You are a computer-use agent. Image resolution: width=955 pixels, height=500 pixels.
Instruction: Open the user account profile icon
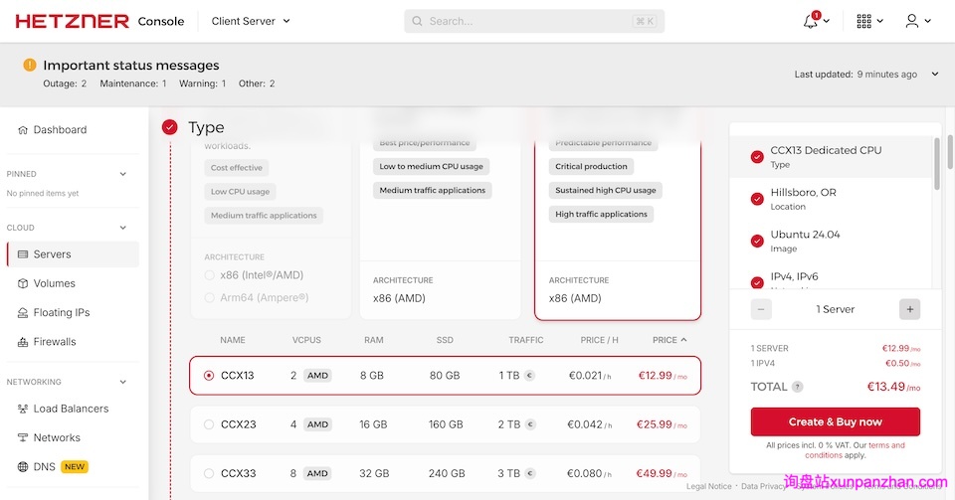912,21
